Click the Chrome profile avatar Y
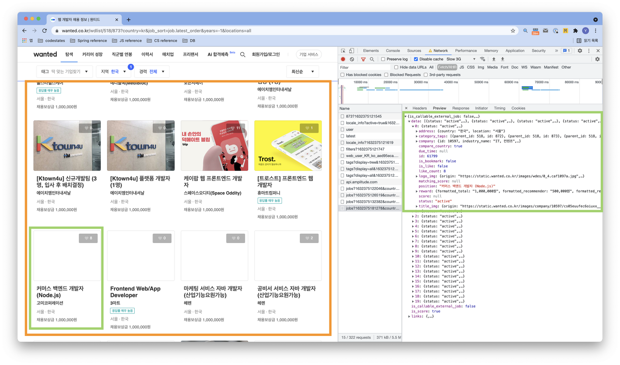 tap(586, 30)
